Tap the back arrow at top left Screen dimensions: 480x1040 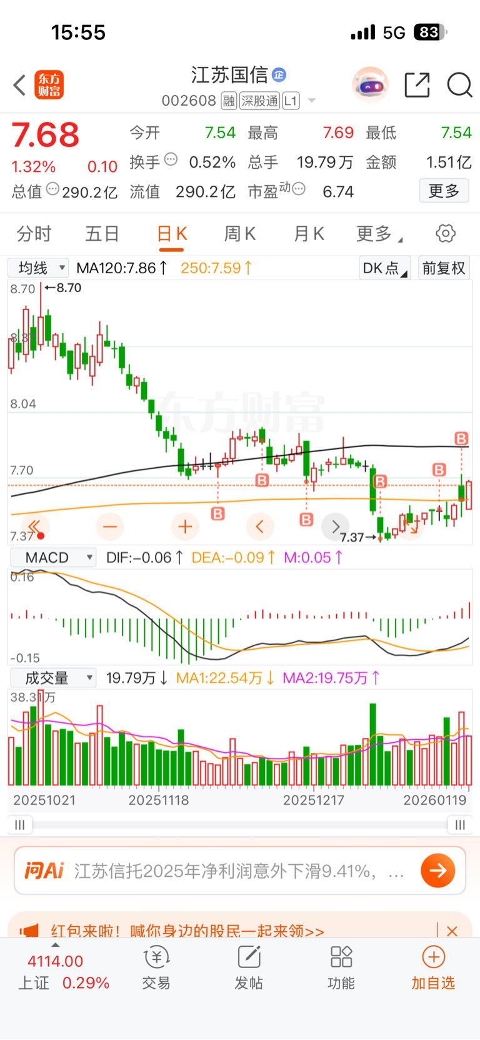[19, 85]
